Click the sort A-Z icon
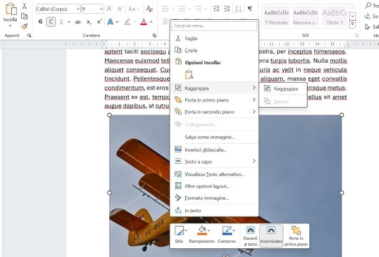Viewport: 379px width, 257px height. tap(239, 9)
